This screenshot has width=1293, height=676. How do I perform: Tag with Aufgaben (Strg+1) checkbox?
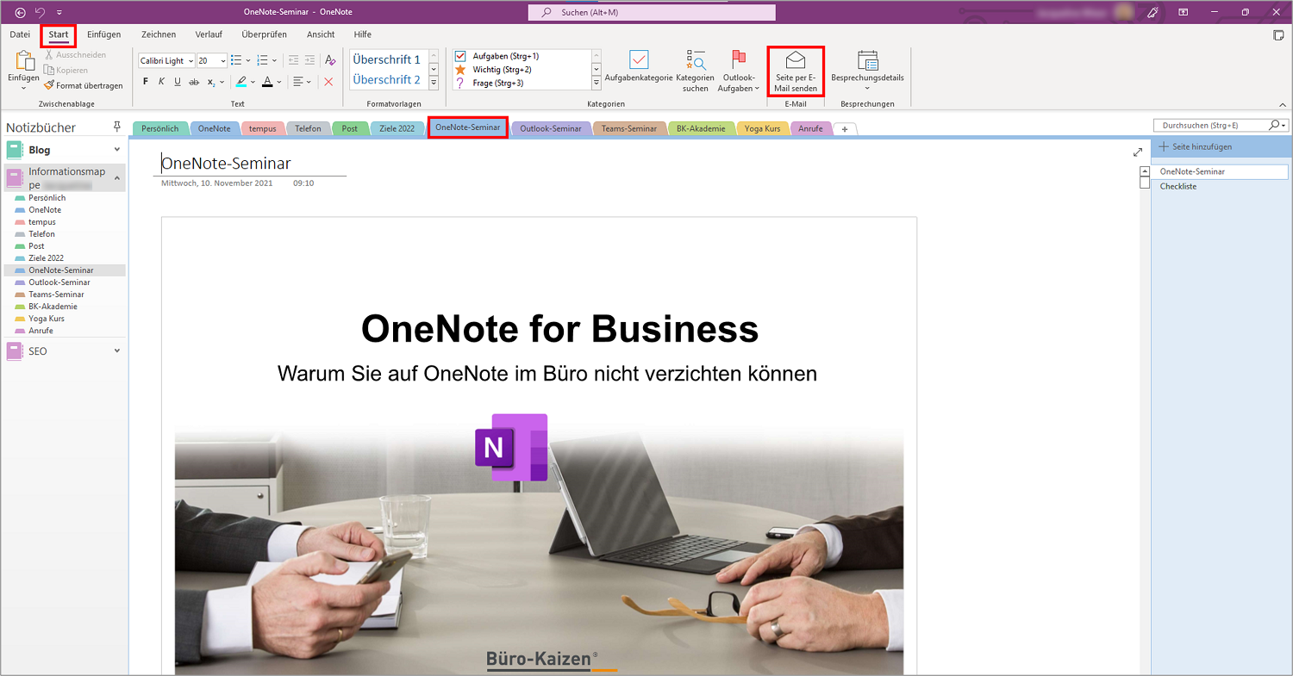pyautogui.click(x=460, y=55)
